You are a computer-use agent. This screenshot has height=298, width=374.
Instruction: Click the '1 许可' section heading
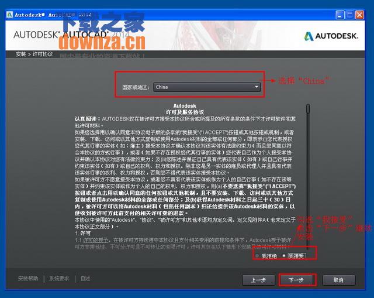tap(83, 233)
